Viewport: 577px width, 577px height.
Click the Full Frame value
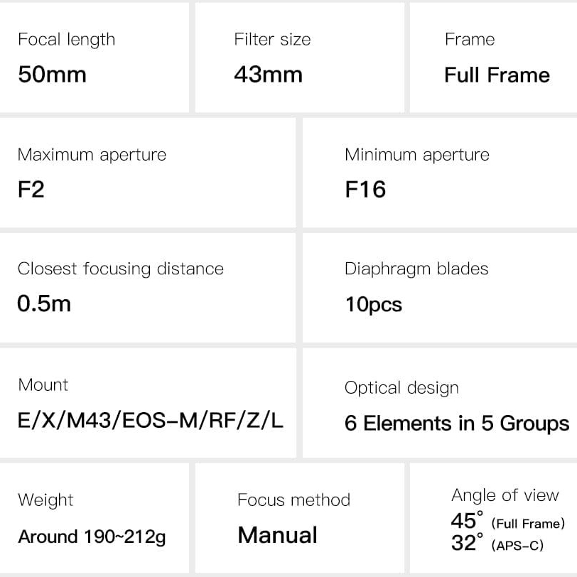(497, 75)
